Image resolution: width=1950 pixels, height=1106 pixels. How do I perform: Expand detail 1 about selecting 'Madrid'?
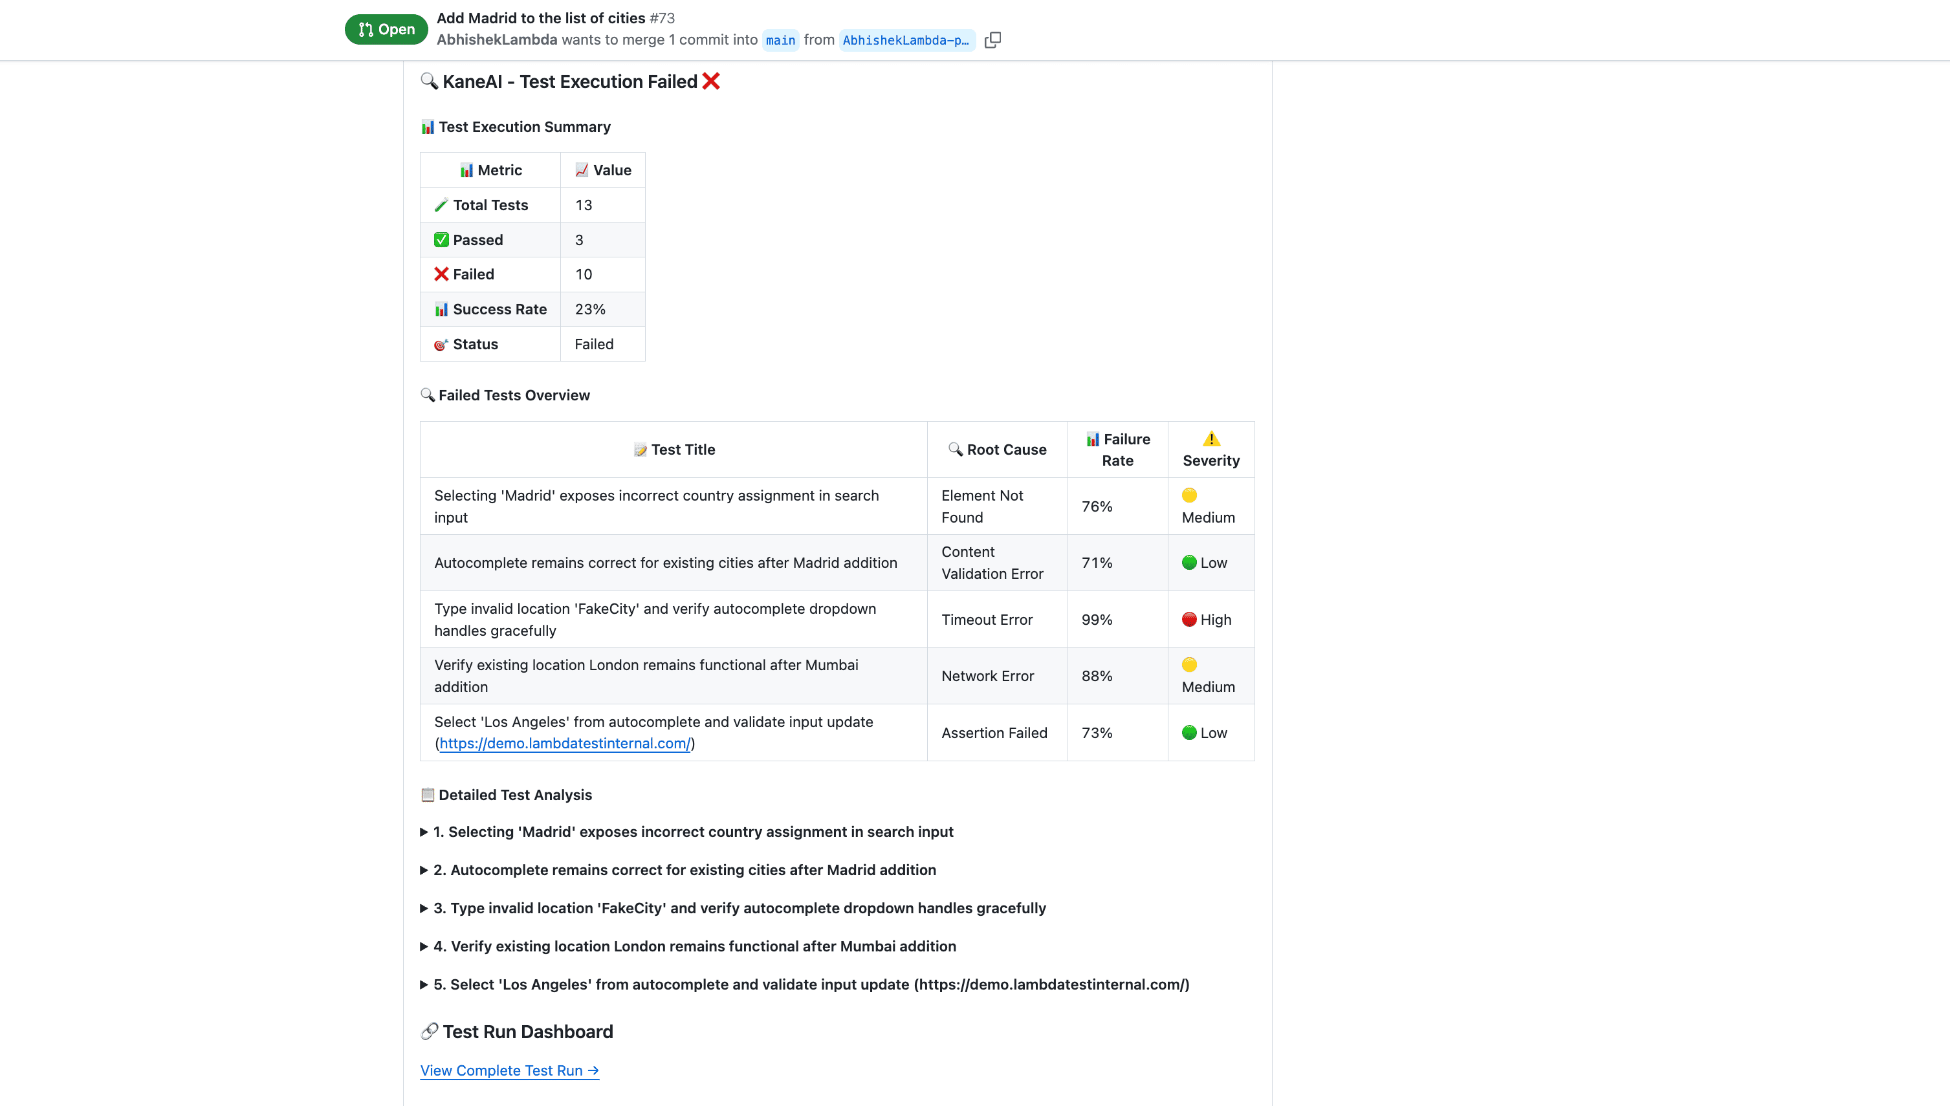click(x=693, y=832)
